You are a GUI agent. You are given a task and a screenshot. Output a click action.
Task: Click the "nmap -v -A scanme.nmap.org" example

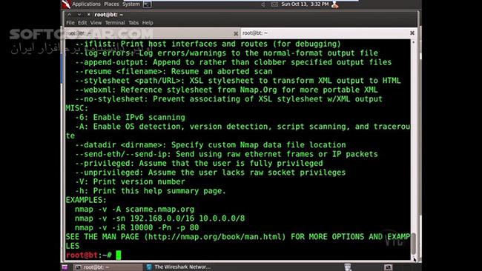135,210
